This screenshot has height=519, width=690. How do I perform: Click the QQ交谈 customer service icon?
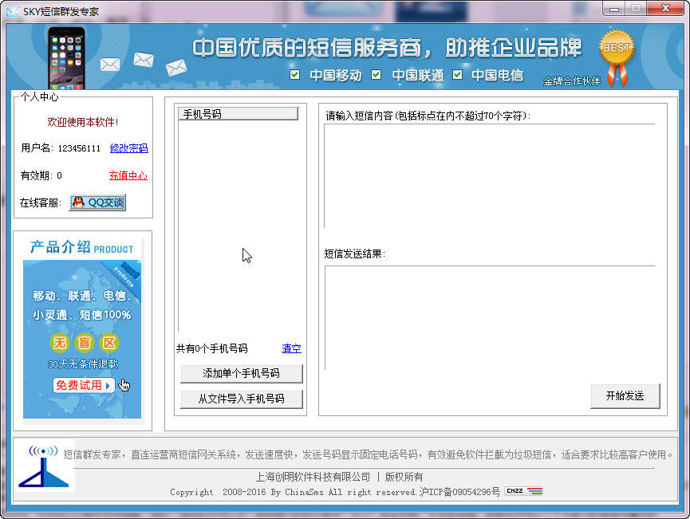tap(97, 202)
